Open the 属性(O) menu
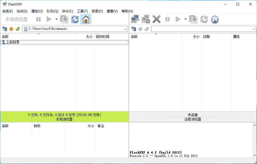Viewport: 257px width, 164px height. coord(37,11)
